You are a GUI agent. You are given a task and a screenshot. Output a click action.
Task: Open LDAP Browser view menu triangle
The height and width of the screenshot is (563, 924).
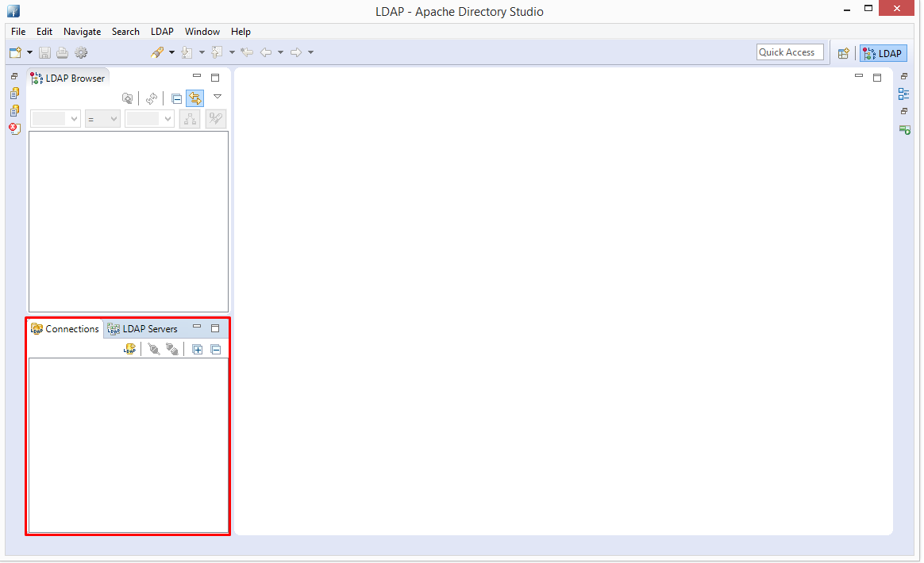(x=217, y=97)
